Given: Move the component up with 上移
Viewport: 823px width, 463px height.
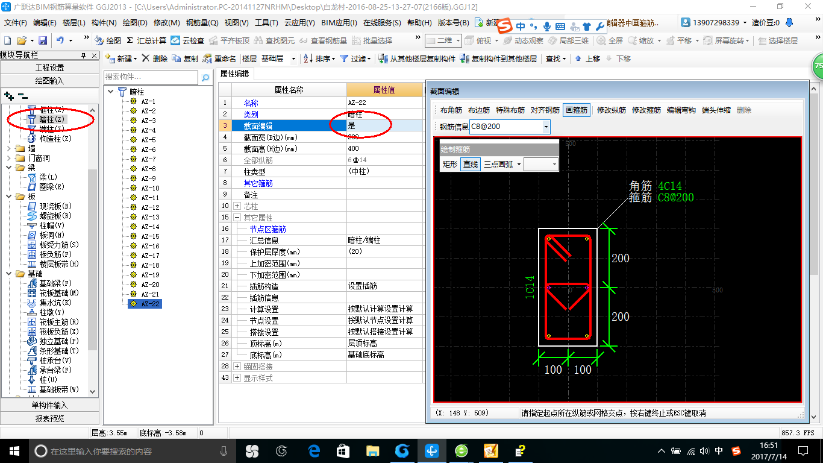Looking at the screenshot, I should pyautogui.click(x=587, y=58).
